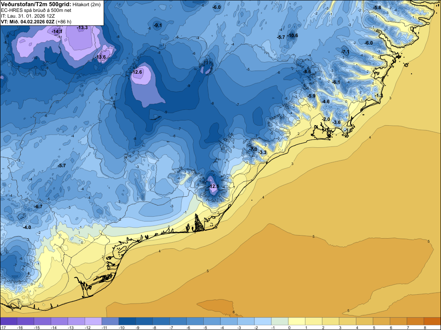Viewport: 441px width, 330px height.
Task: Select the -8.6 temperature label
Action: pos(307,72)
